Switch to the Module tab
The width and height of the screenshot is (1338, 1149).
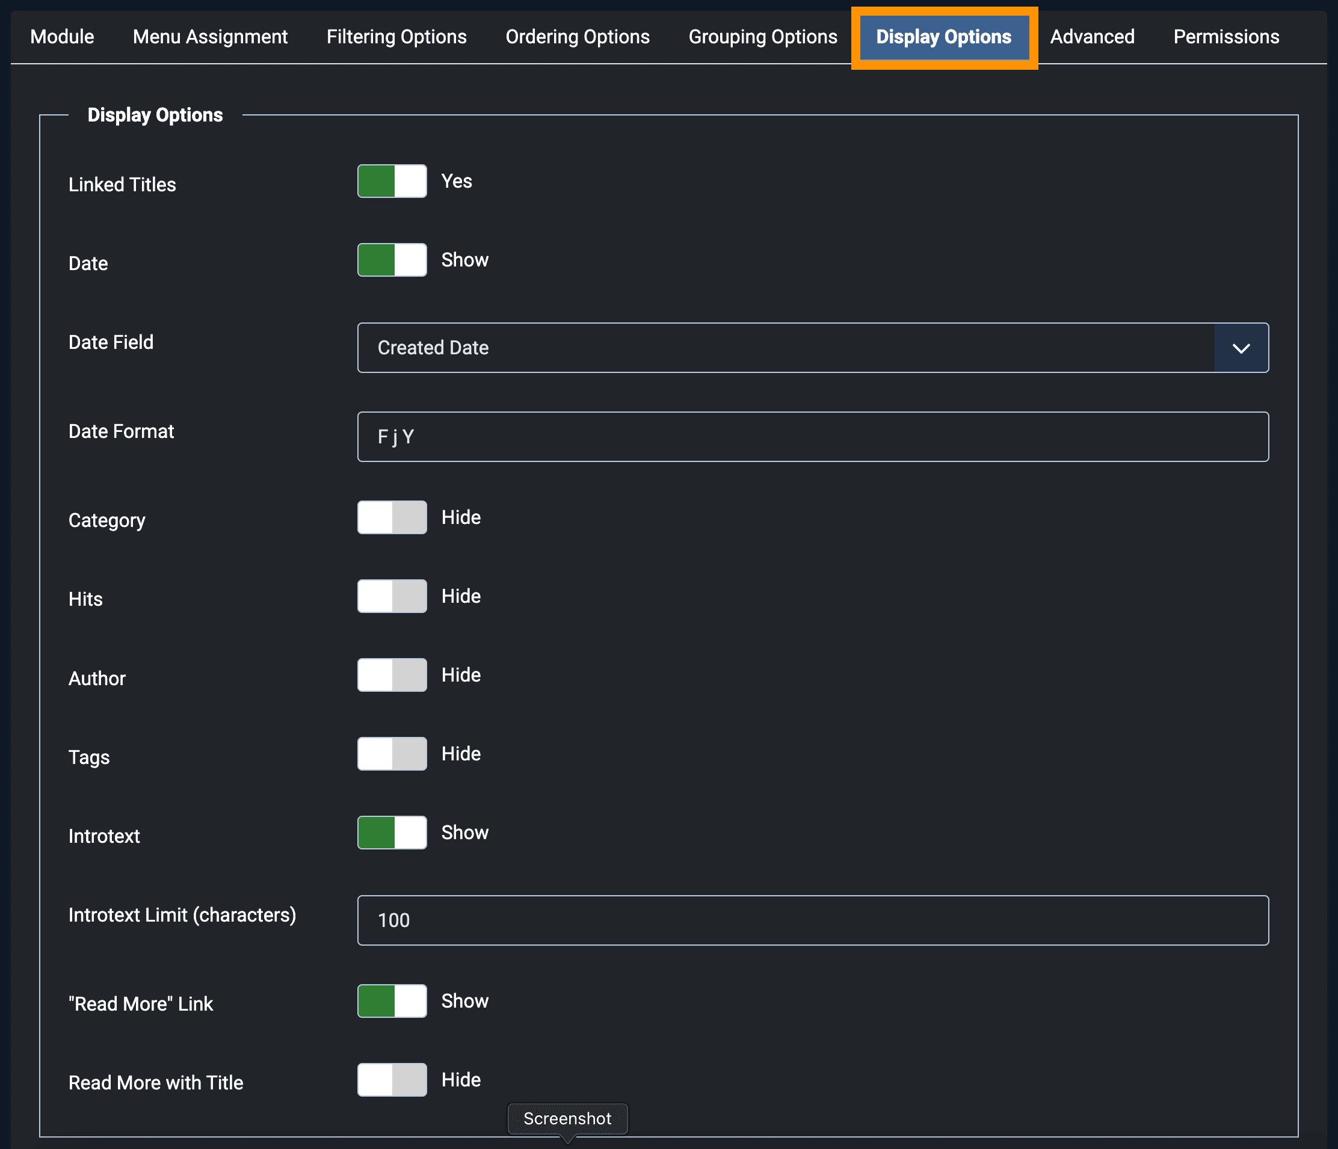pyautogui.click(x=62, y=37)
